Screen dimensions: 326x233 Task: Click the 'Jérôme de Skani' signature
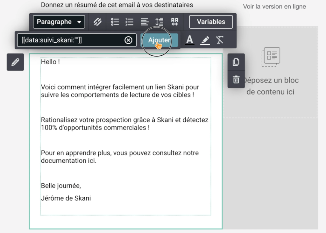(x=66, y=198)
